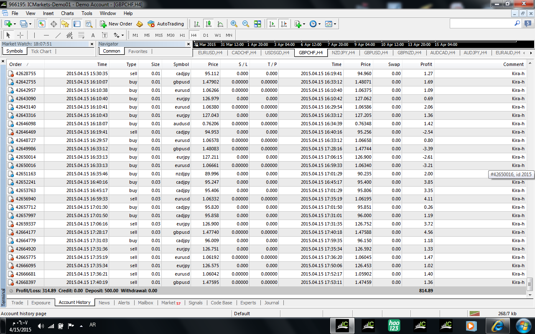
Task: Switch chart to line chart icon
Action: 220,24
